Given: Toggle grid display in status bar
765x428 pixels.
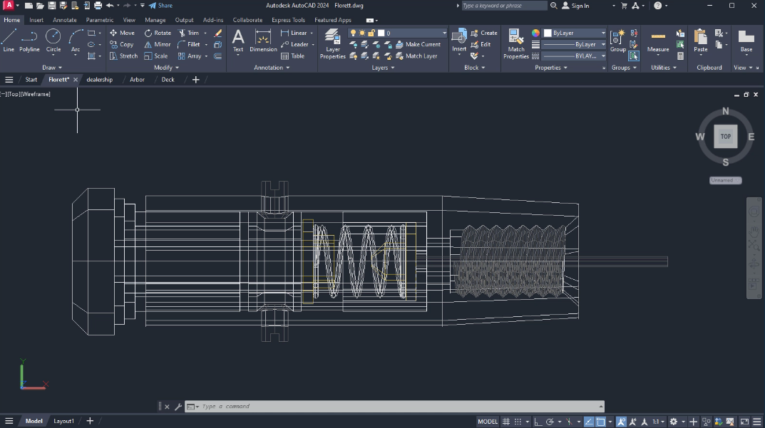Looking at the screenshot, I should (506, 422).
